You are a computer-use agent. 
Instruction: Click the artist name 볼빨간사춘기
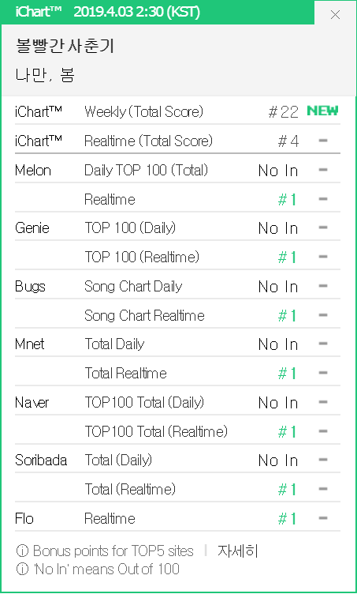point(65,47)
